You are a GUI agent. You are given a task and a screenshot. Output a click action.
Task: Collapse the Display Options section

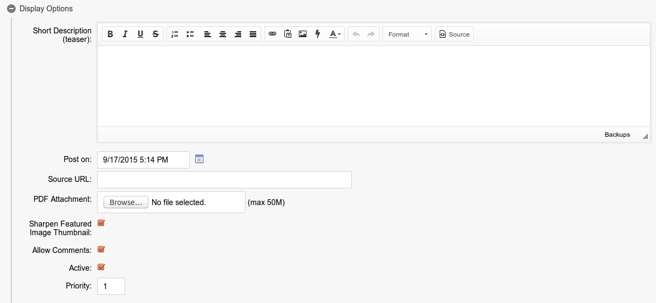click(11, 9)
